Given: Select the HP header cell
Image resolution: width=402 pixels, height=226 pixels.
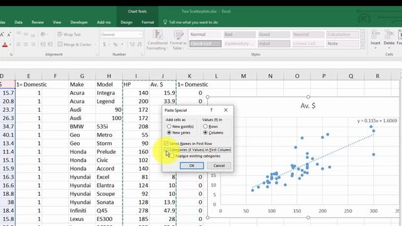Looking at the screenshot, I should [136, 85].
